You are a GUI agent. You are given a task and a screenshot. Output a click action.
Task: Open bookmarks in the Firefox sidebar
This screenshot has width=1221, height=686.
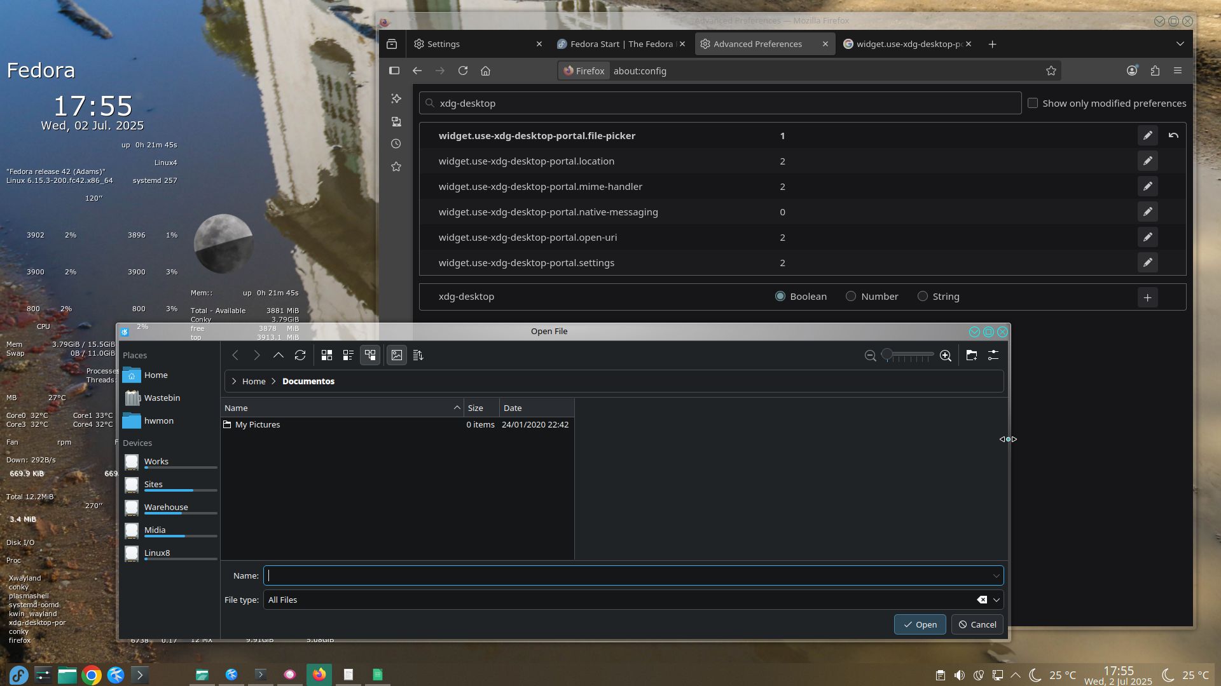(x=396, y=166)
